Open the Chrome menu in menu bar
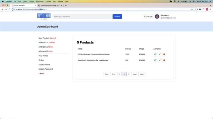The width and height of the screenshot is (213, 119). click(x=9, y=1)
